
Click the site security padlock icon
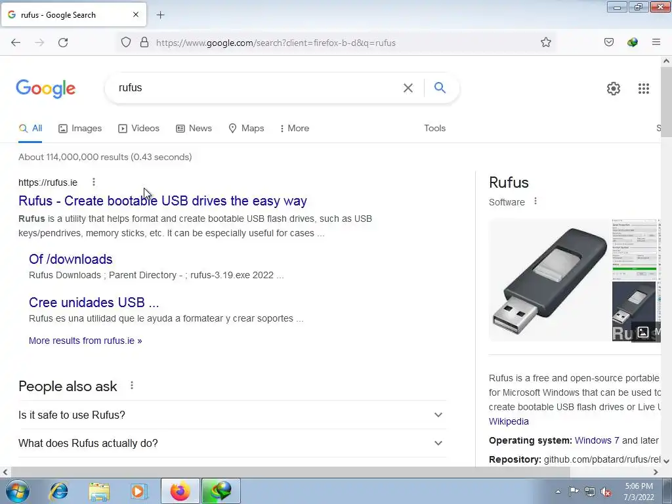(x=144, y=43)
